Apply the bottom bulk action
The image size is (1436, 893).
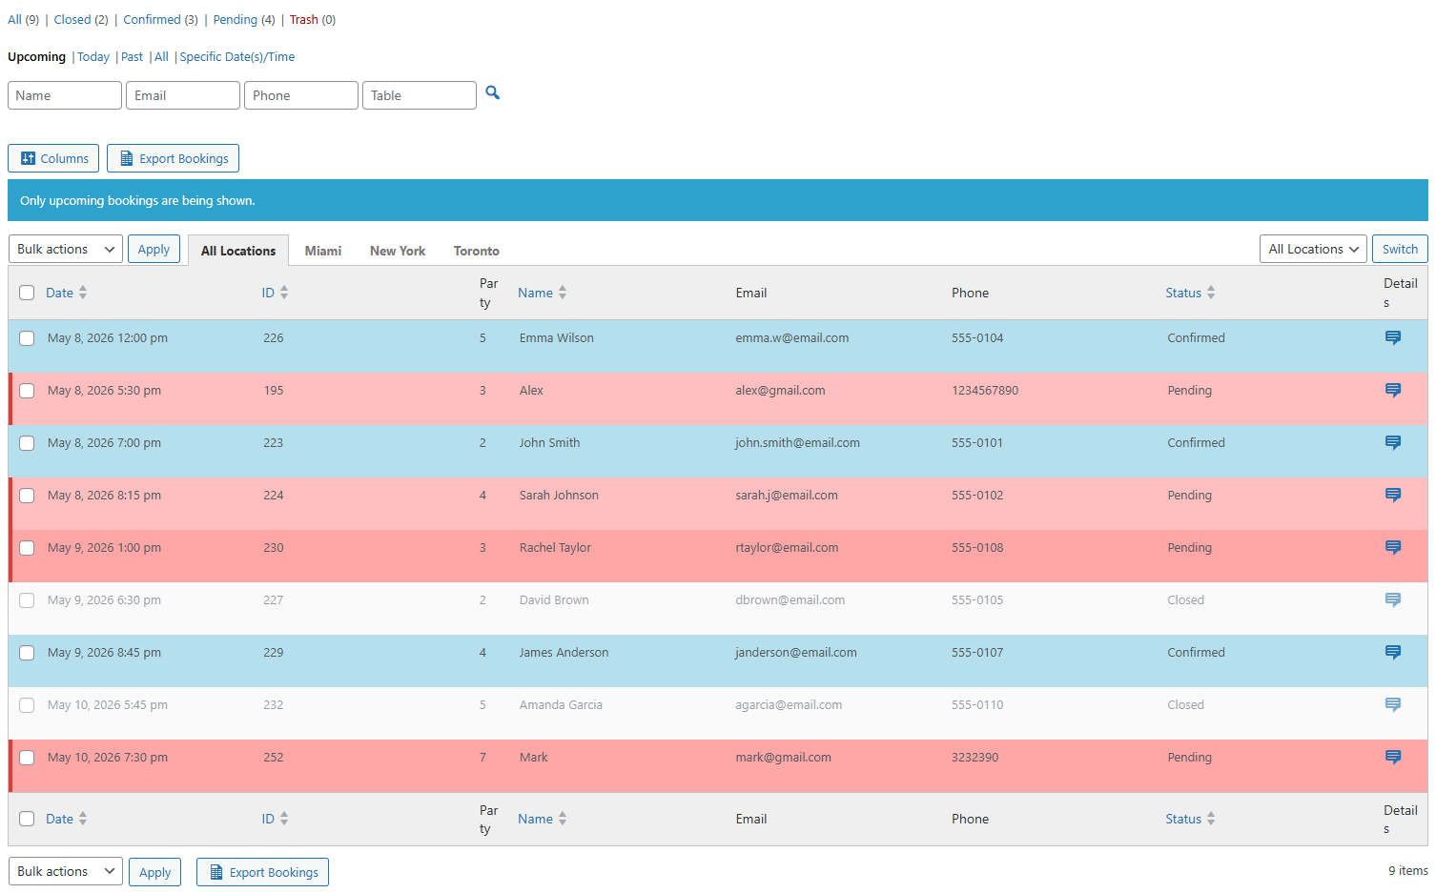click(x=154, y=872)
